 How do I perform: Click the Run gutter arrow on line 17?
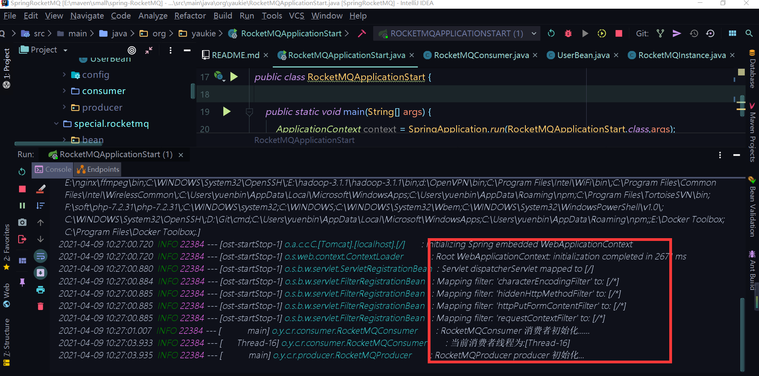(234, 76)
